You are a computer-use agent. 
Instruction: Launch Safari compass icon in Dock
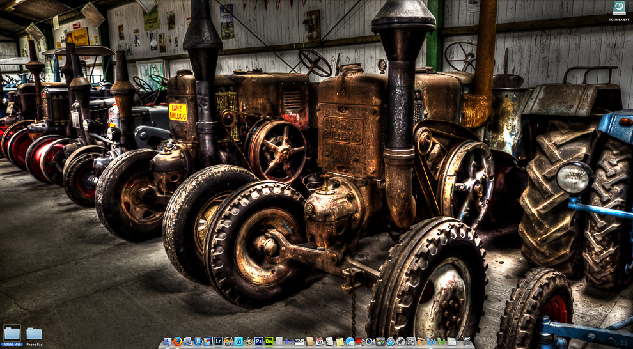[x=391, y=341]
